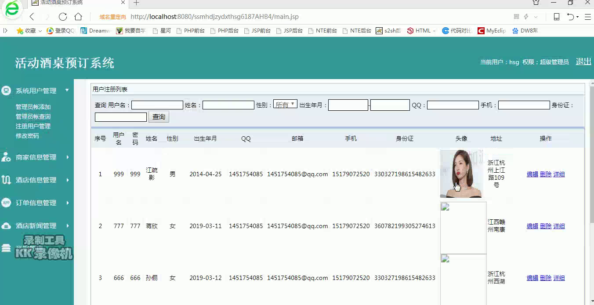Screen dimensions: 594x305
Task: Open the s2sh后 bookmark
Action: pyautogui.click(x=388, y=31)
